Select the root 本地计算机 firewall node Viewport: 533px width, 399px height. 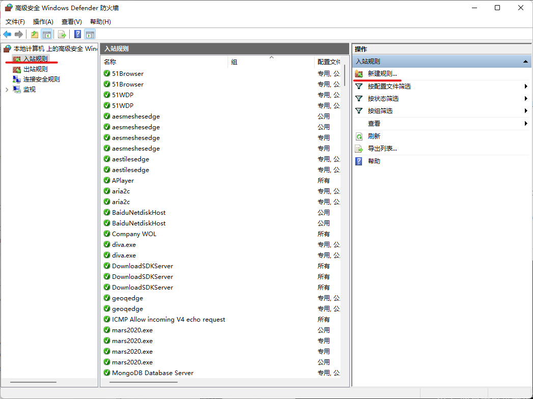(x=55, y=48)
